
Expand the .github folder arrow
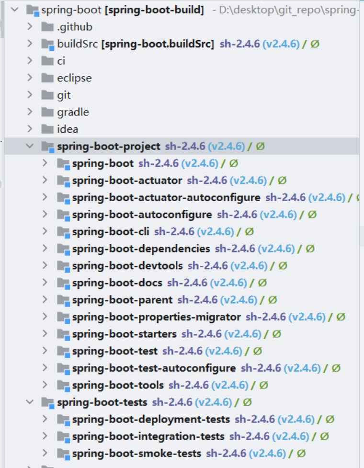30,26
